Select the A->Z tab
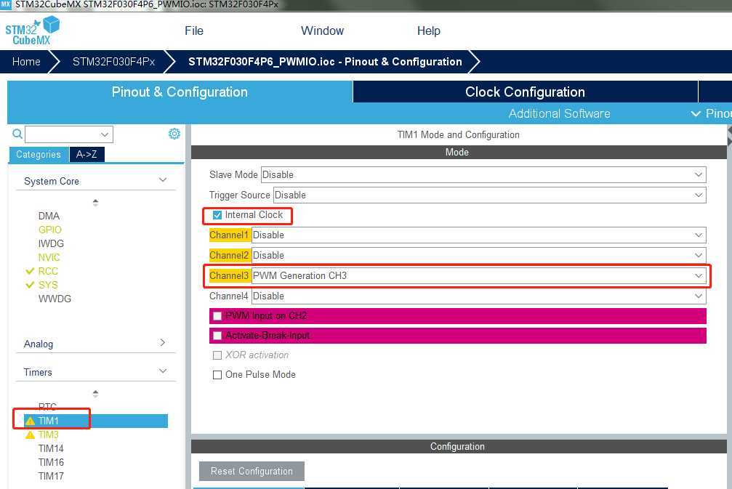 coord(87,155)
